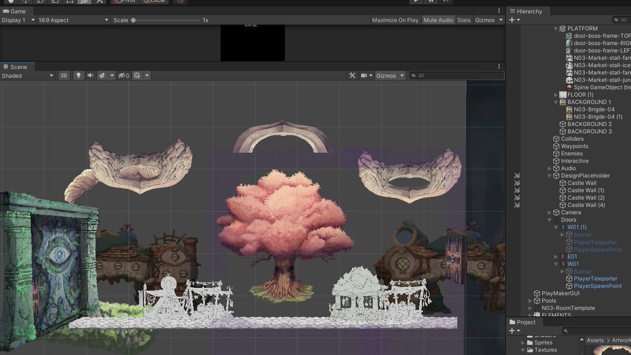The width and height of the screenshot is (631, 355).
Task: Expand the N03-RoomTemplate object
Action: tap(531, 308)
